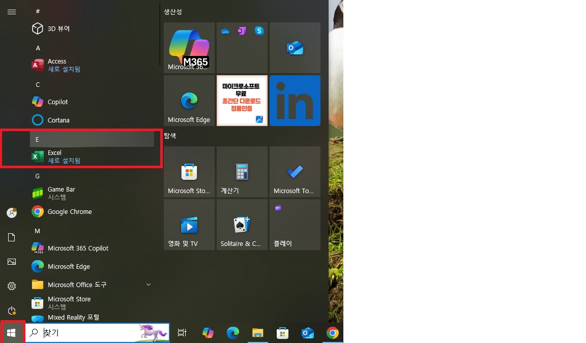Open the Microsoft Store tile
The height and width of the screenshot is (343, 586).
189,172
